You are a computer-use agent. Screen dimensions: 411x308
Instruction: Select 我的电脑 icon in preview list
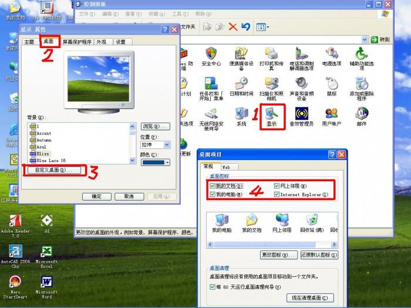click(x=222, y=223)
